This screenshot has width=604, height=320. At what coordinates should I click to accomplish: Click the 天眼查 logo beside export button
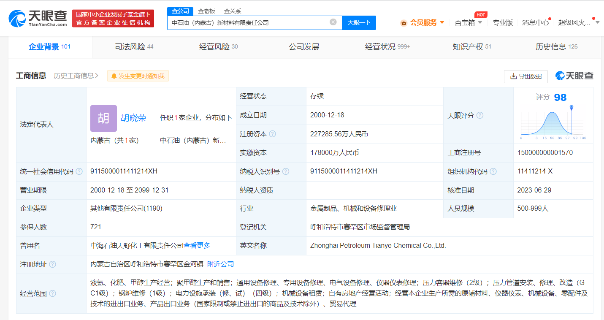pos(574,76)
